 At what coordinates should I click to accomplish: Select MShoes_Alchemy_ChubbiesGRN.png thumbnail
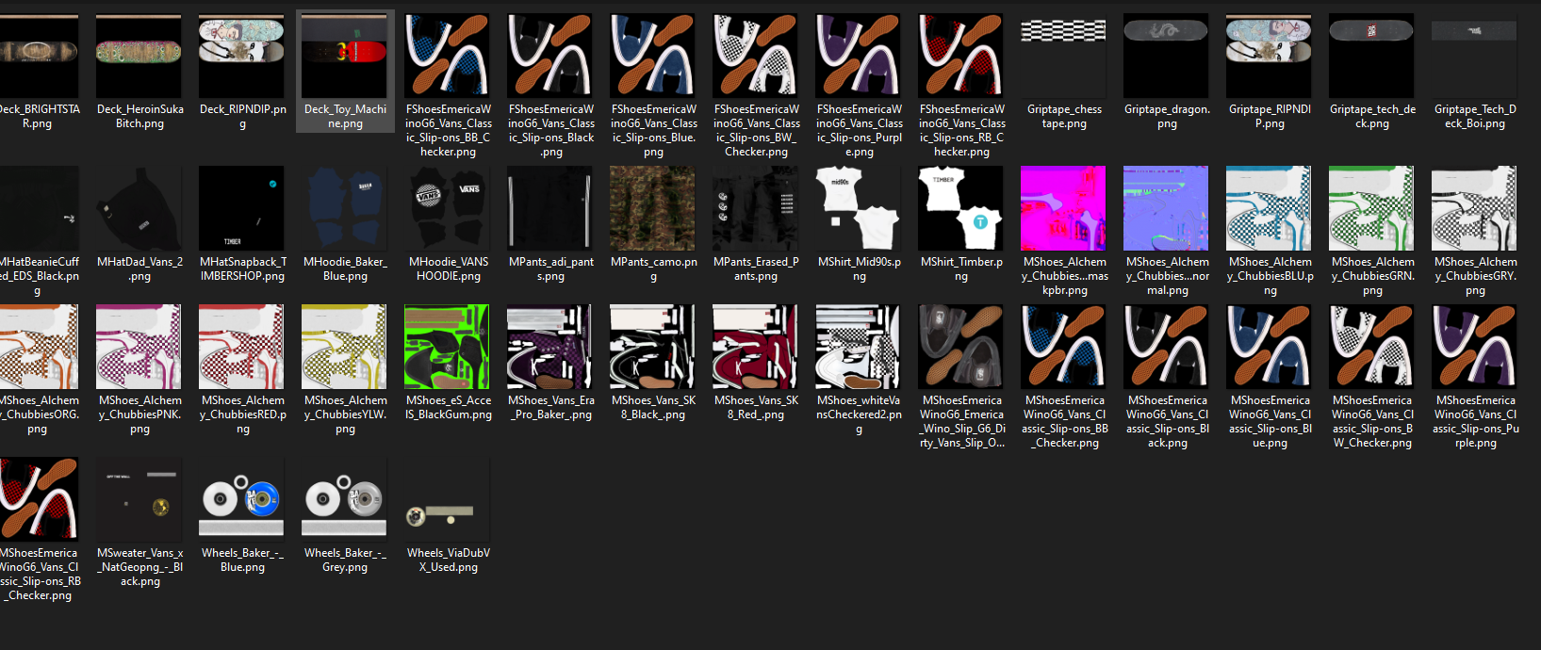coord(1372,209)
